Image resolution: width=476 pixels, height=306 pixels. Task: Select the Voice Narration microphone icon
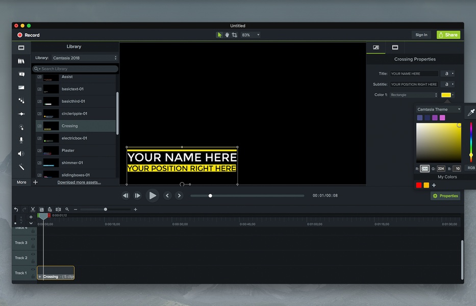tap(21, 140)
